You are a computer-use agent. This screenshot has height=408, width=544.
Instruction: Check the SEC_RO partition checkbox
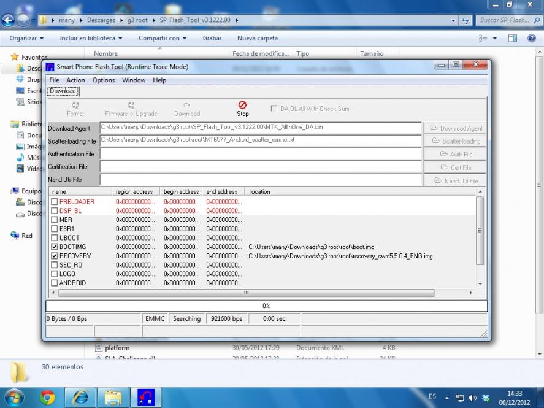(55, 264)
